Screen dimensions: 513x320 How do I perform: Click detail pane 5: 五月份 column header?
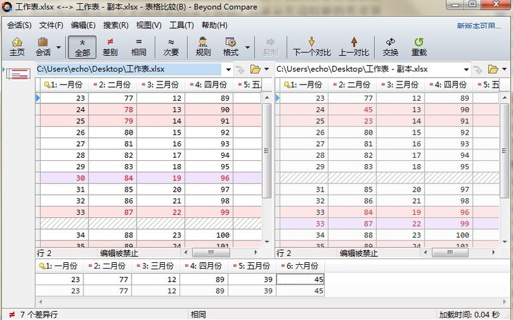tap(252, 266)
